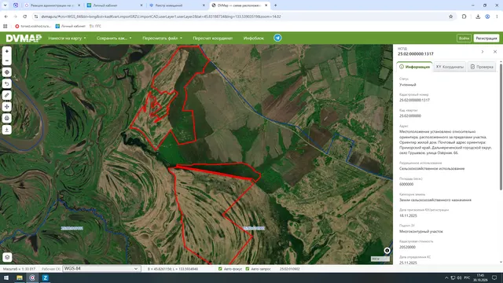This screenshot has width=503, height=283.
Task: Open the Инфоблок menu item
Action: pos(253,39)
